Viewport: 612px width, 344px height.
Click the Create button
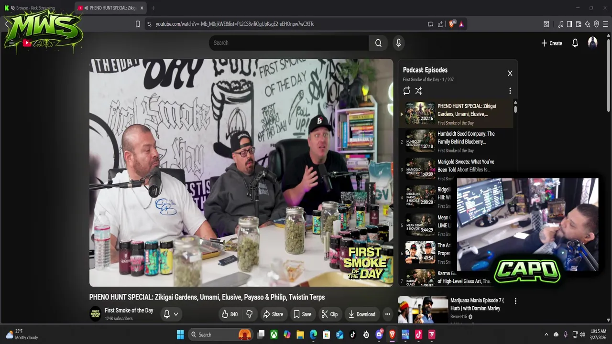(551, 43)
